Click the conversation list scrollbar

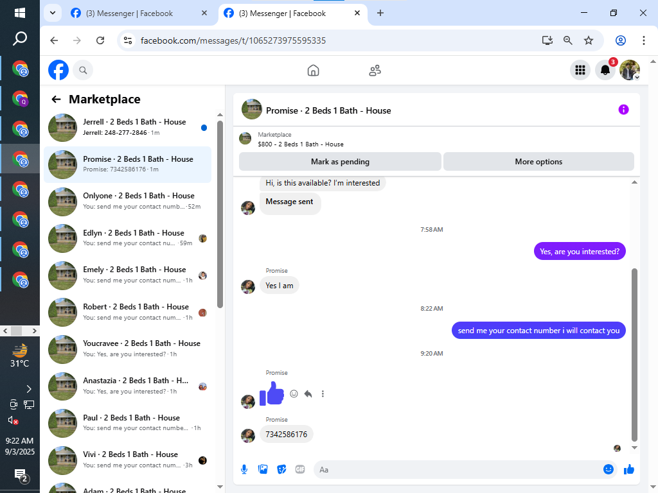(x=220, y=214)
